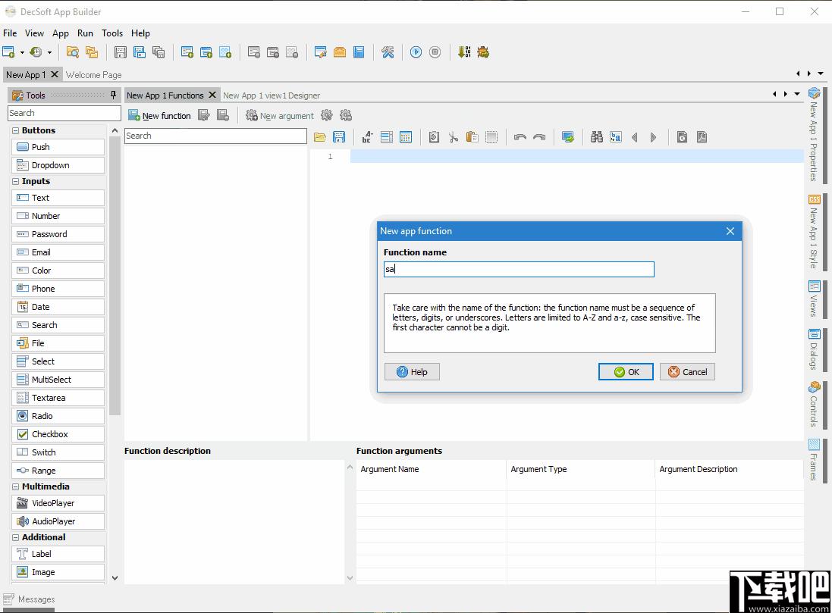This screenshot has width=832, height=613.
Task: Click the undo arrow icon
Action: coord(520,137)
